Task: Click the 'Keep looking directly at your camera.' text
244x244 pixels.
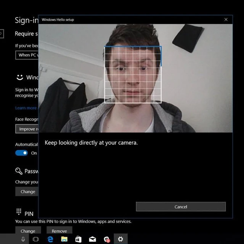Action: [91, 143]
